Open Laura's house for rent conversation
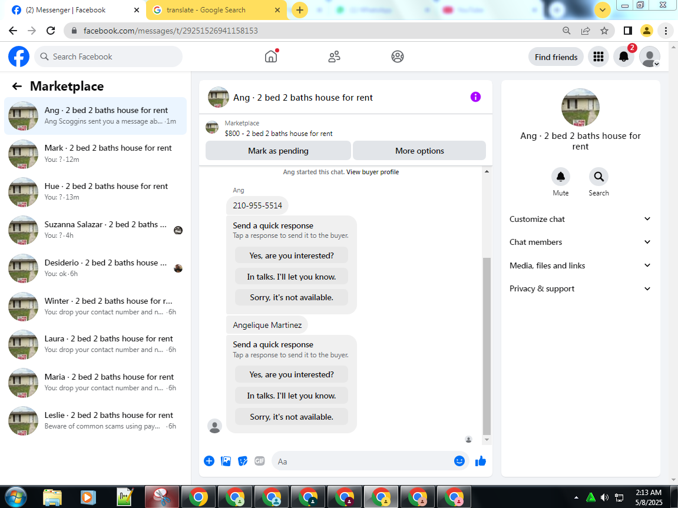 coord(95,344)
